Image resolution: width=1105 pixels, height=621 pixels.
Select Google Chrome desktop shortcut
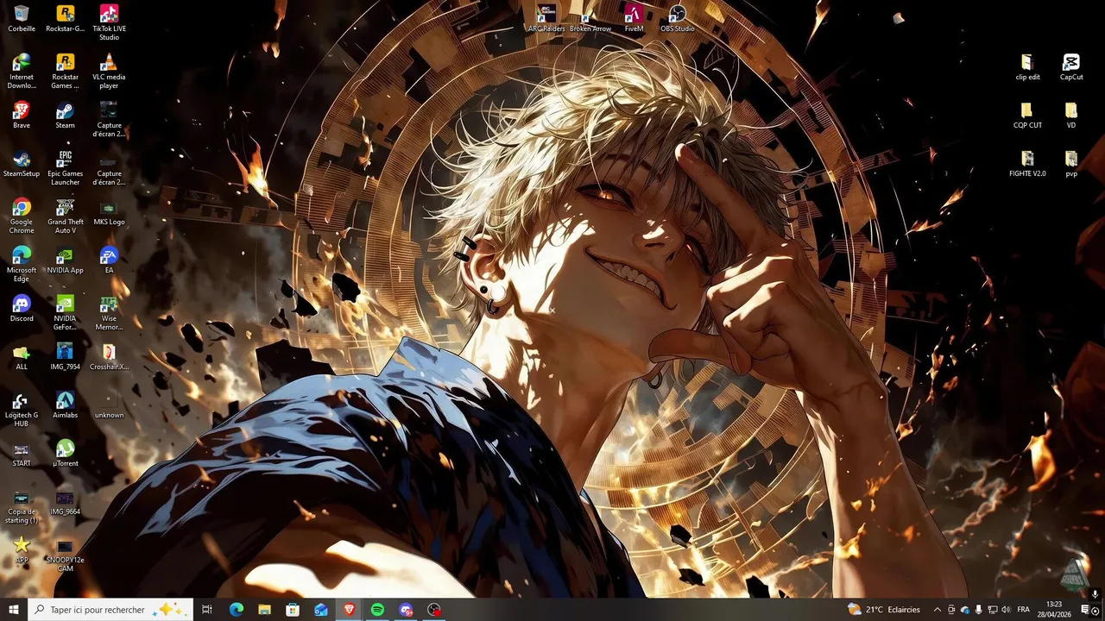22,216
